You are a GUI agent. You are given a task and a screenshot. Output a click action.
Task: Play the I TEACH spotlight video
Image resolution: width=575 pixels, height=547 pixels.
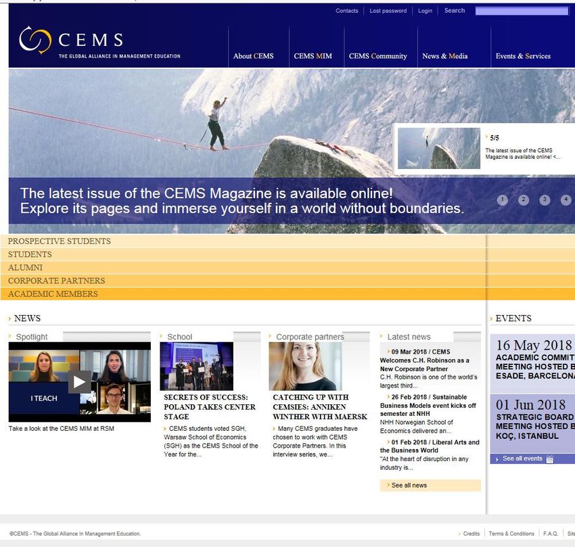point(79,381)
